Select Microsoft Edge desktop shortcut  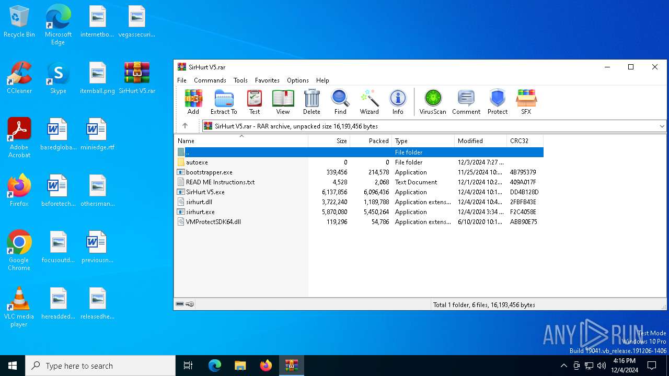[58, 25]
